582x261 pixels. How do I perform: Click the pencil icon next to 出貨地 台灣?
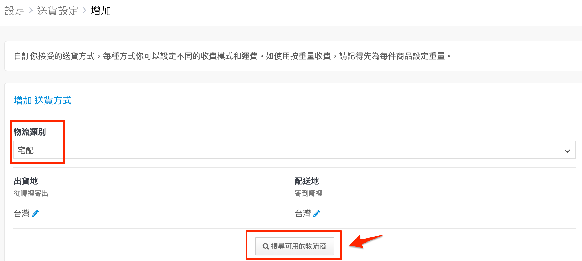[x=35, y=213]
